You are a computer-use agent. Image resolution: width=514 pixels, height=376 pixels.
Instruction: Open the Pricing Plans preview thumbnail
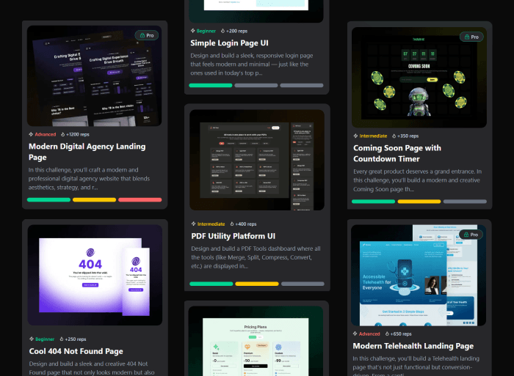(x=256, y=341)
